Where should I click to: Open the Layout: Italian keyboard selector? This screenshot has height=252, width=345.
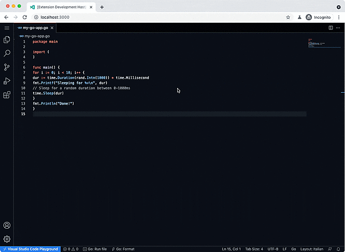(x=312, y=249)
